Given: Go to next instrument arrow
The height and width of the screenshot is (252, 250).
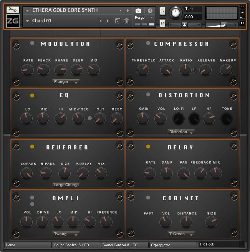Looking at the screenshot, I should (128, 11).
